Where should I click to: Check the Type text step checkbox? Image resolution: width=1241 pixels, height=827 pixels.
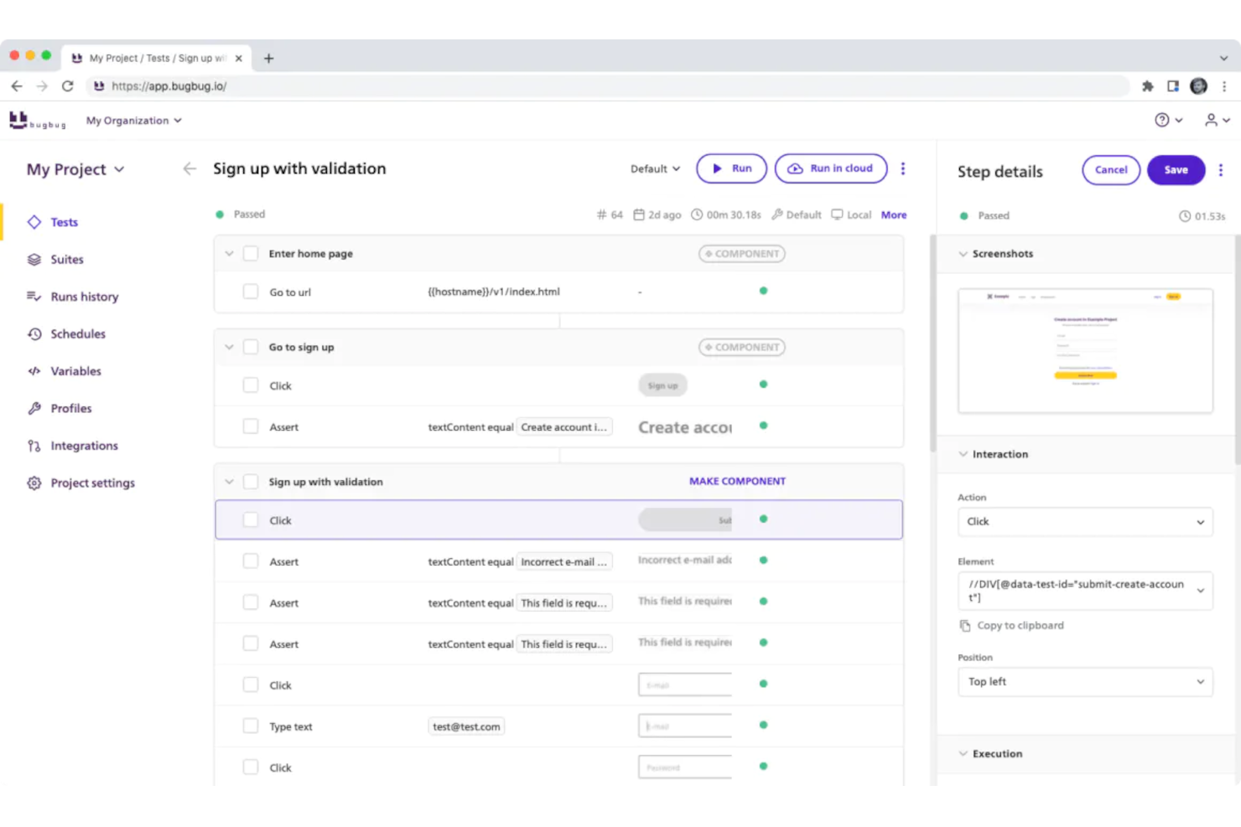[x=251, y=726]
